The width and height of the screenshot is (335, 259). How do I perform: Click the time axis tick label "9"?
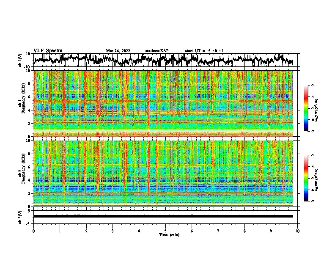(271, 231)
